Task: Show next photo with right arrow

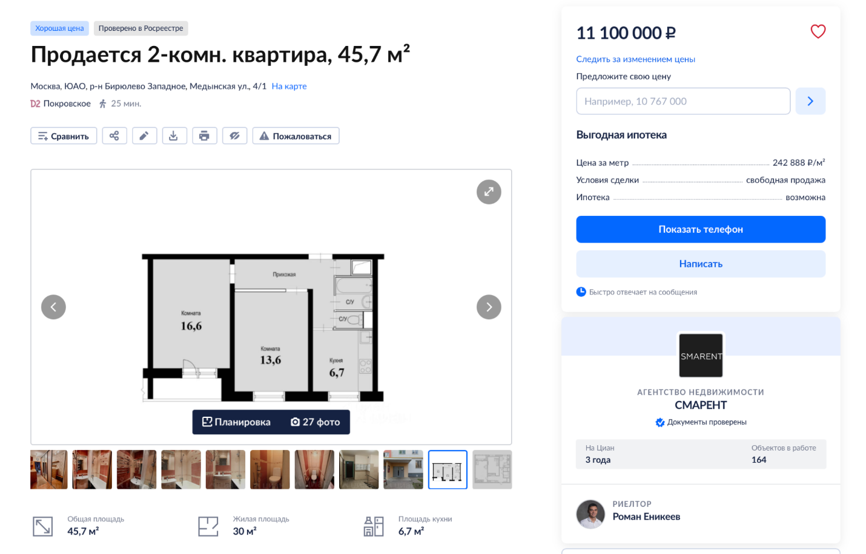Action: pos(489,307)
